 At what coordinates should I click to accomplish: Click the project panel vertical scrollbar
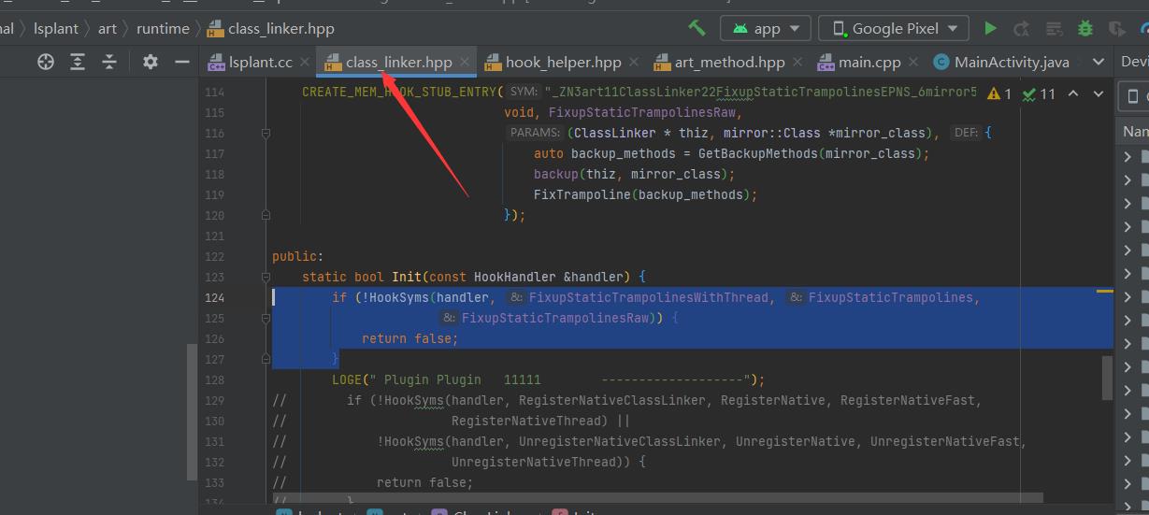[x=192, y=411]
